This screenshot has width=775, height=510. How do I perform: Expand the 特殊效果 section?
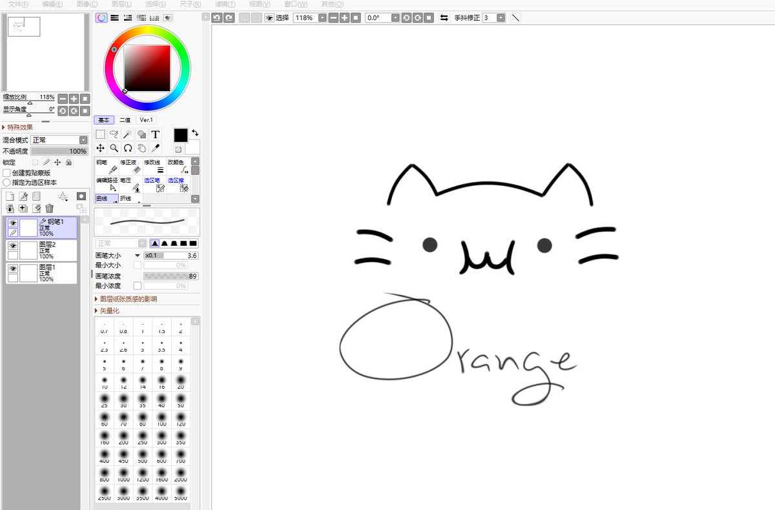point(18,127)
